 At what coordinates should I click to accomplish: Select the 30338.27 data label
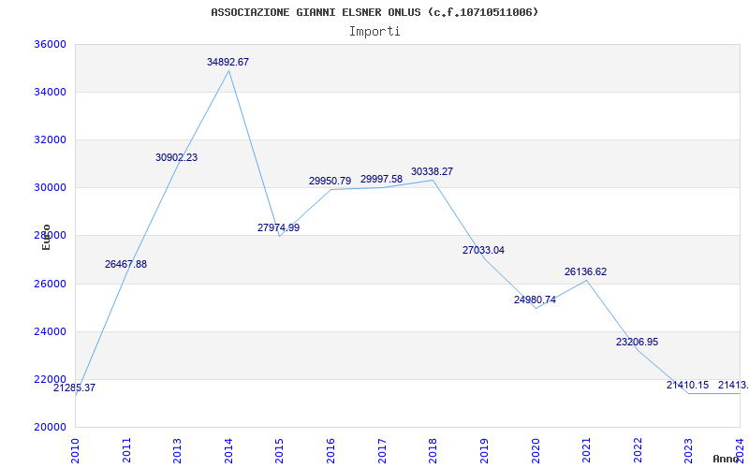click(x=432, y=171)
